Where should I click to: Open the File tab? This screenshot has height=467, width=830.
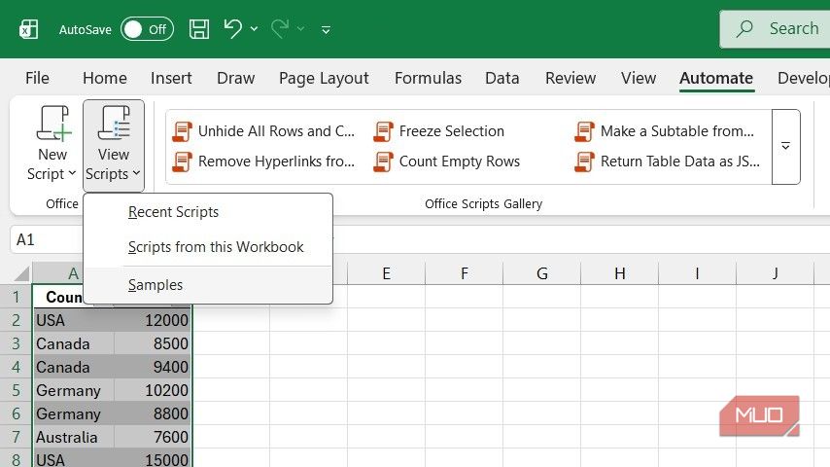point(37,78)
